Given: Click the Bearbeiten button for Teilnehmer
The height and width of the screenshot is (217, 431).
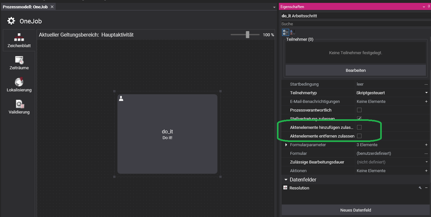Looking at the screenshot, I should 356,70.
